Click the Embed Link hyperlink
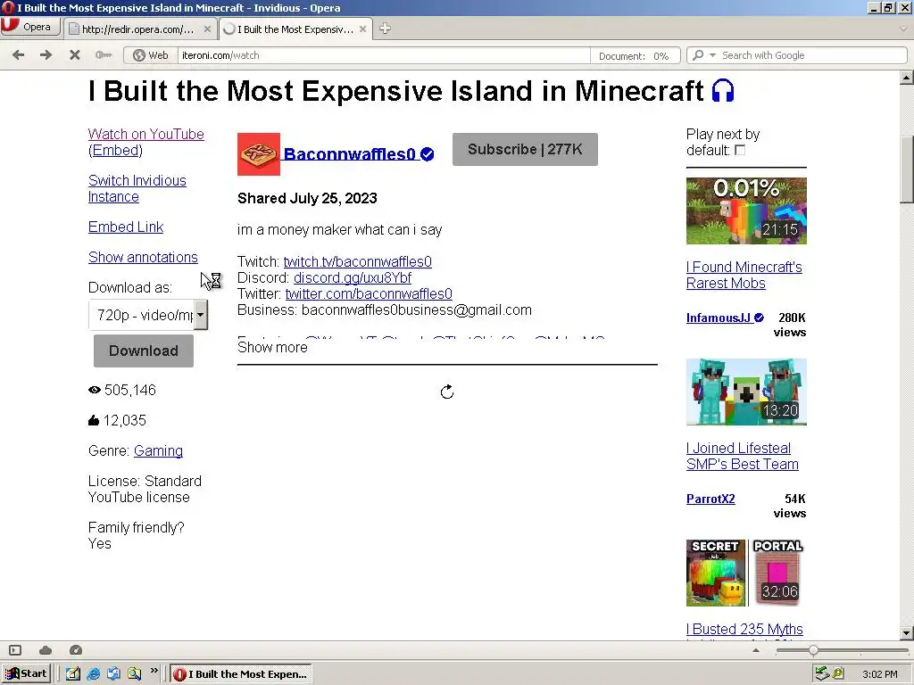The height and width of the screenshot is (685, 914). (x=126, y=227)
